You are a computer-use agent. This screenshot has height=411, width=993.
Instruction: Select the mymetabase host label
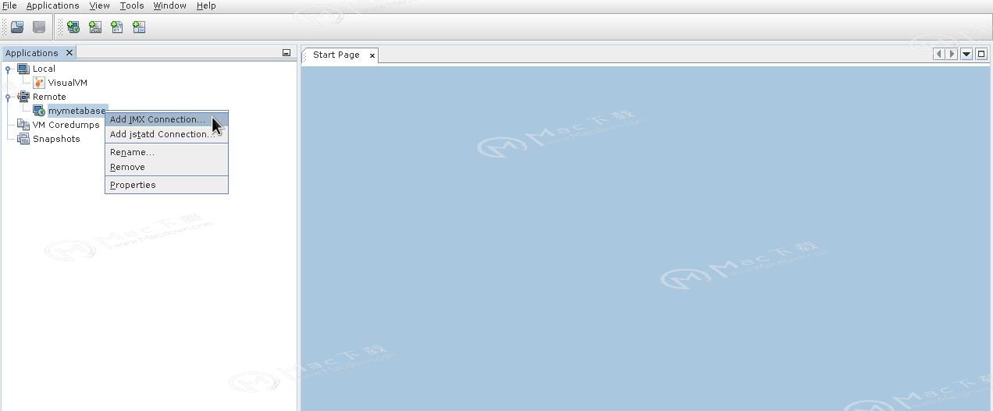click(x=77, y=111)
